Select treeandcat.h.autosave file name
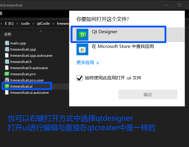 click(29, 68)
